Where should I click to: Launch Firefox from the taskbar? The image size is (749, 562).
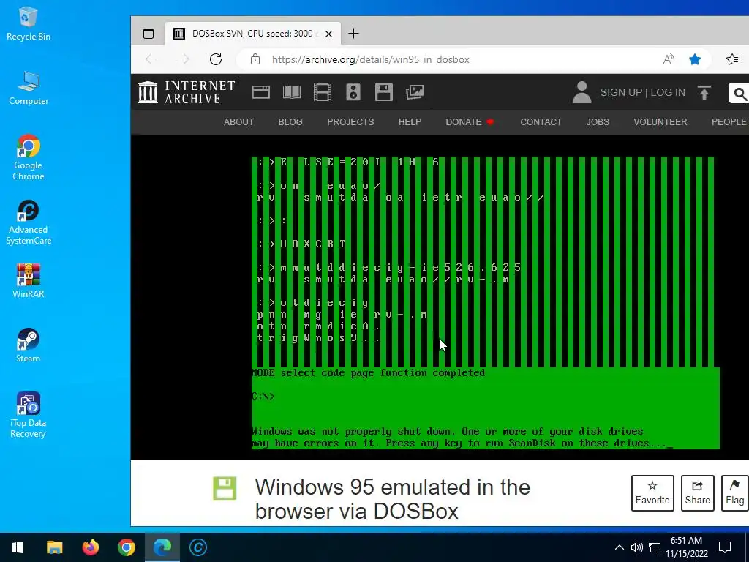point(90,547)
